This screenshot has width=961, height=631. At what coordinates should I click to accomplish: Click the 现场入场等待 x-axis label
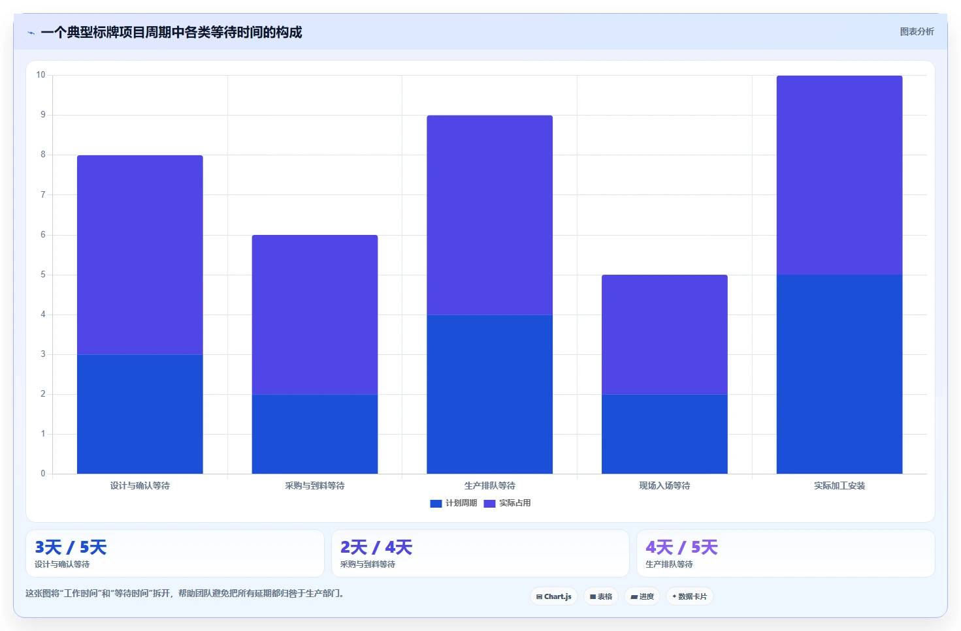coord(664,485)
